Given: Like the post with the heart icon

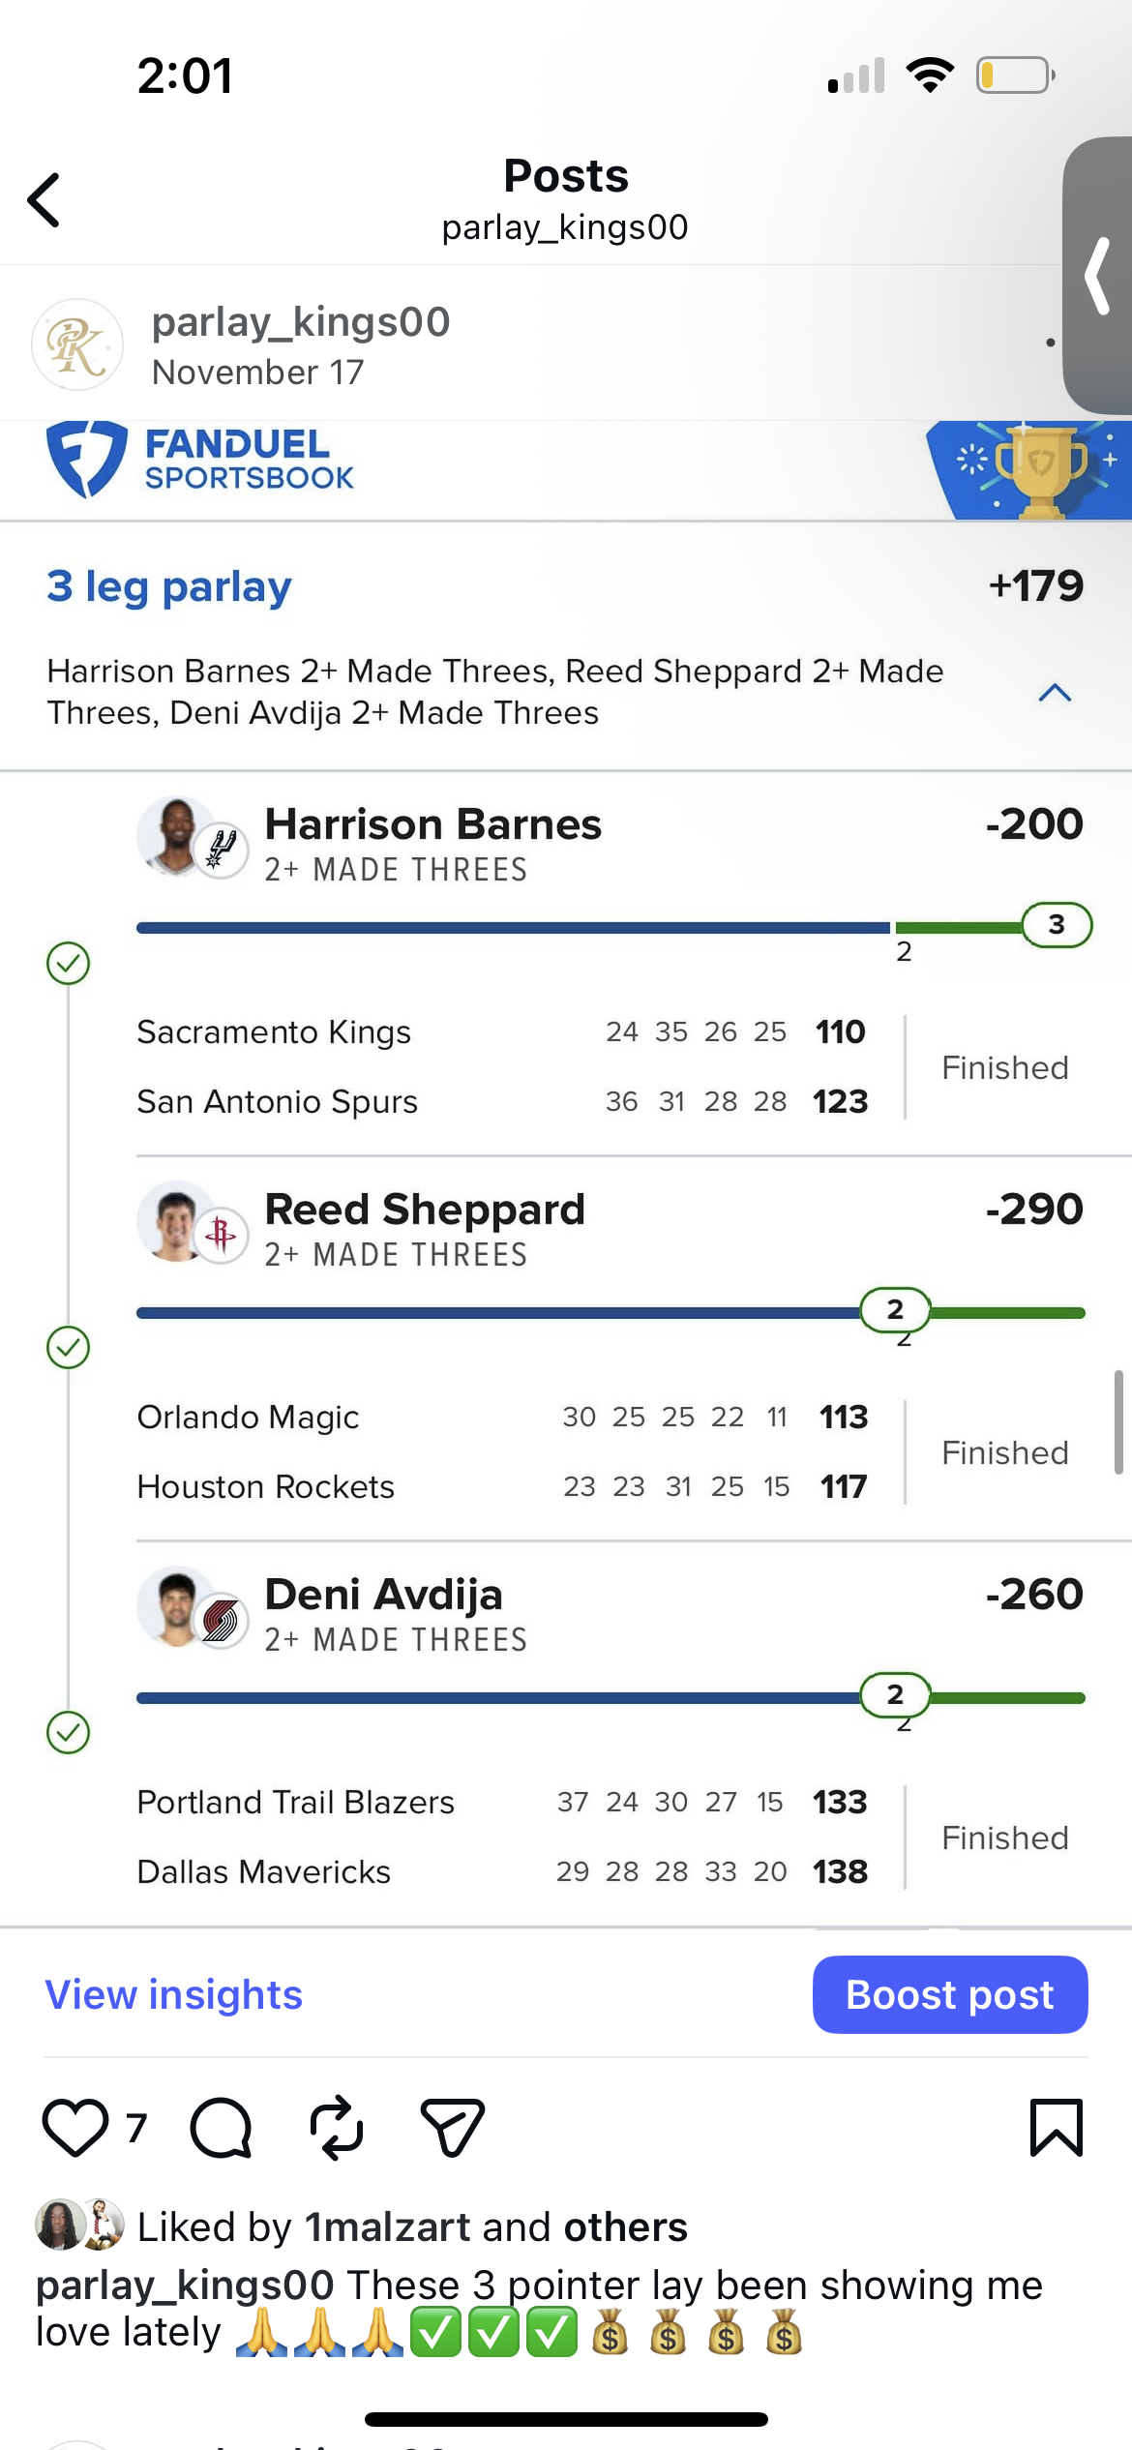Looking at the screenshot, I should click(74, 2128).
